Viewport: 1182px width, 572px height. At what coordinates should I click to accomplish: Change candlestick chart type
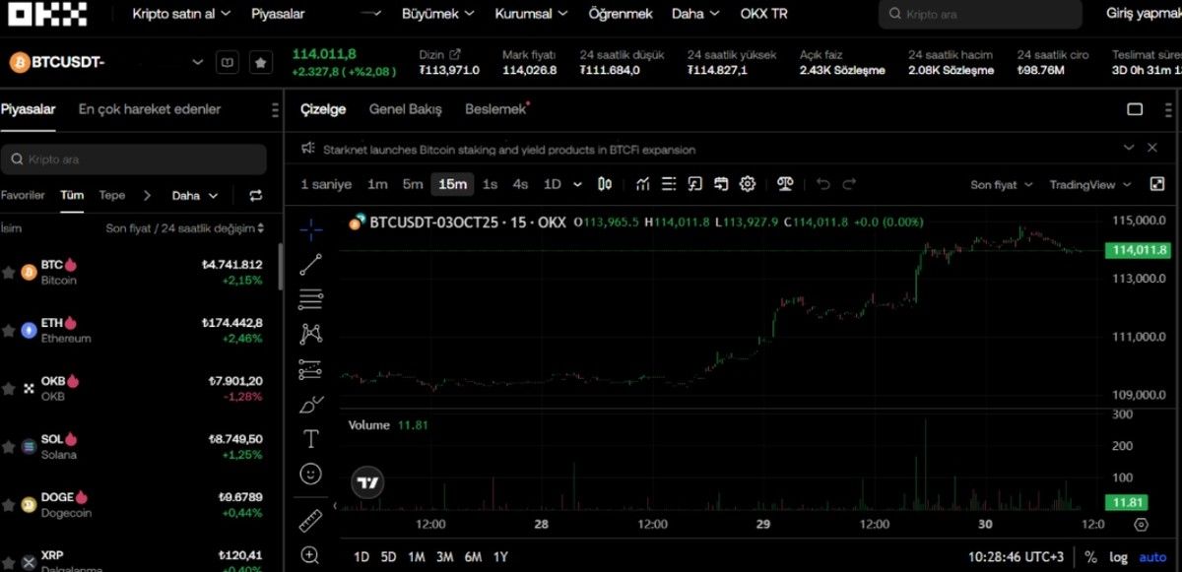(x=605, y=184)
